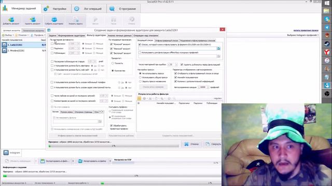Click the OBS icon in the taskbar
Viewport: 332px width, 186px height.
(327, 94)
